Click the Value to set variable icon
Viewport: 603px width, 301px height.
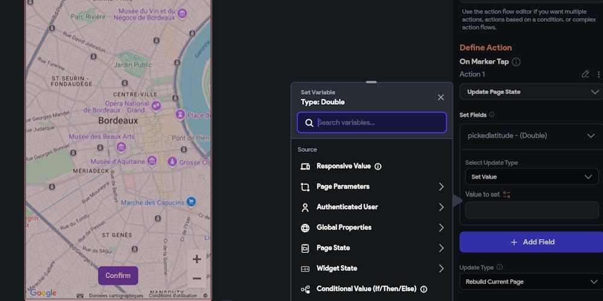pos(507,194)
